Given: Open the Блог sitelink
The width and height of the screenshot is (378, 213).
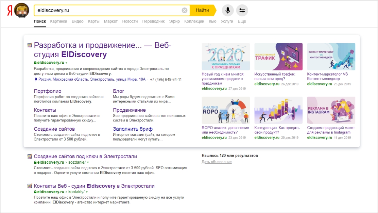Looking at the screenshot, I should click(118, 91).
